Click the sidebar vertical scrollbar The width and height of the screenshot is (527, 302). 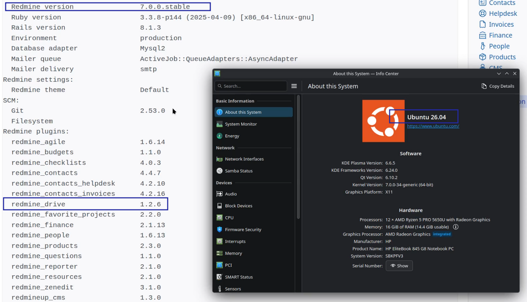(x=298, y=157)
